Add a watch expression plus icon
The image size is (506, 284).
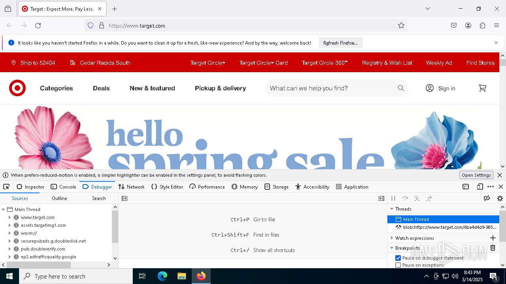pos(493,238)
